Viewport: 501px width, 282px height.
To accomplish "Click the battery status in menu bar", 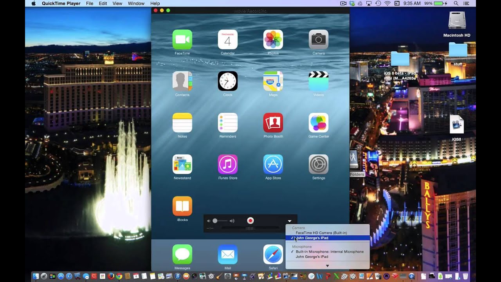I will point(436,3).
